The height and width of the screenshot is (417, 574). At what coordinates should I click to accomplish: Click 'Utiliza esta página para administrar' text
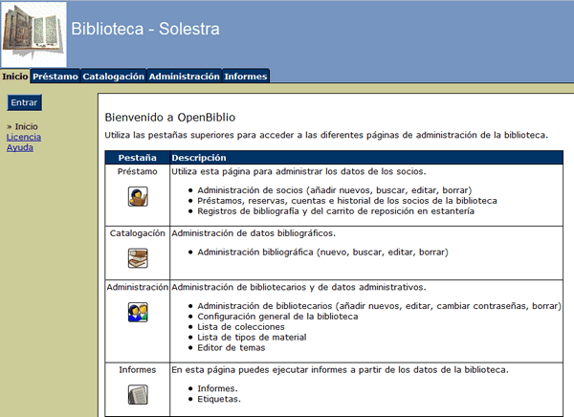click(x=298, y=172)
